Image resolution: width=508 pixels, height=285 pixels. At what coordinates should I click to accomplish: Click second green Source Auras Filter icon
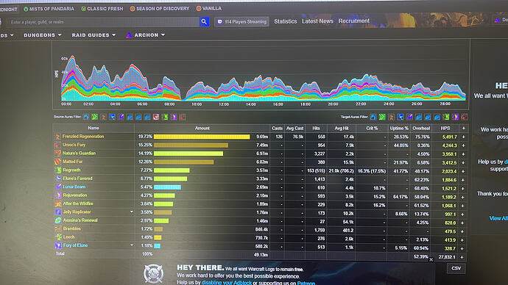point(94,117)
